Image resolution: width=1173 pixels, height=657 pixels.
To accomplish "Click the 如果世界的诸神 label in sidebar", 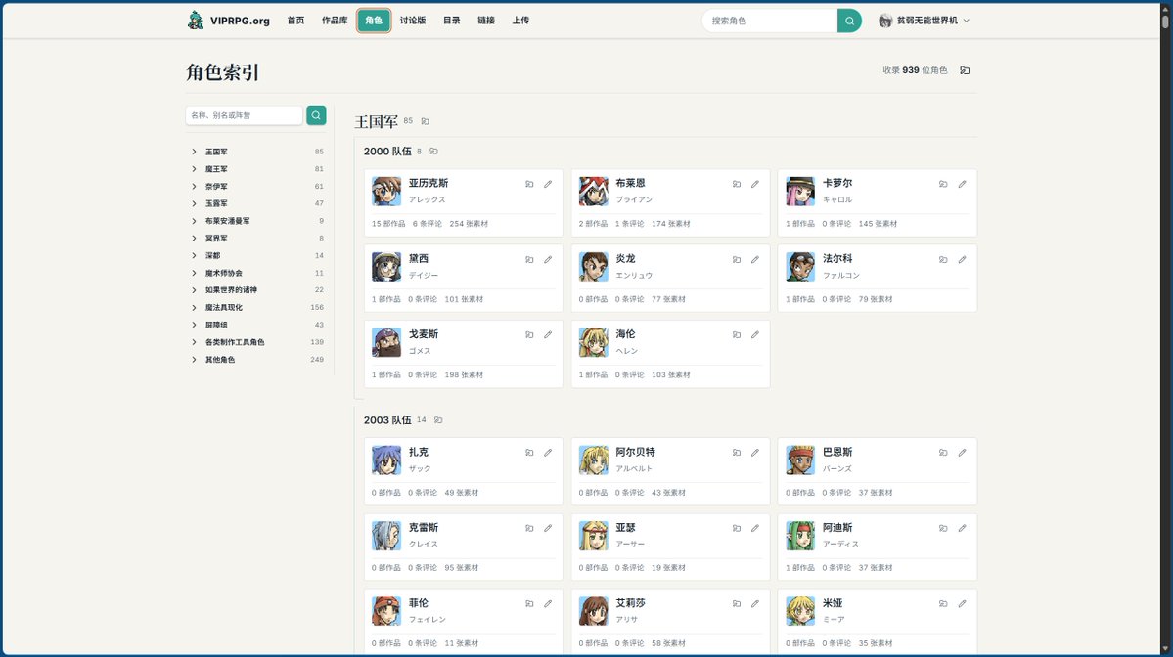I will pyautogui.click(x=231, y=290).
